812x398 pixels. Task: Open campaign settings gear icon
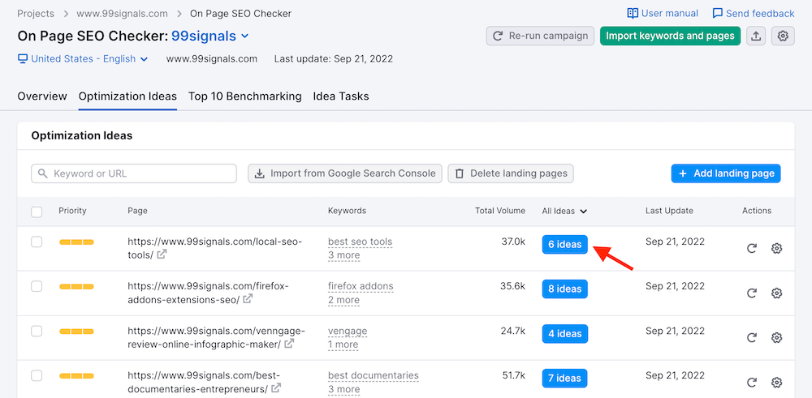(783, 36)
